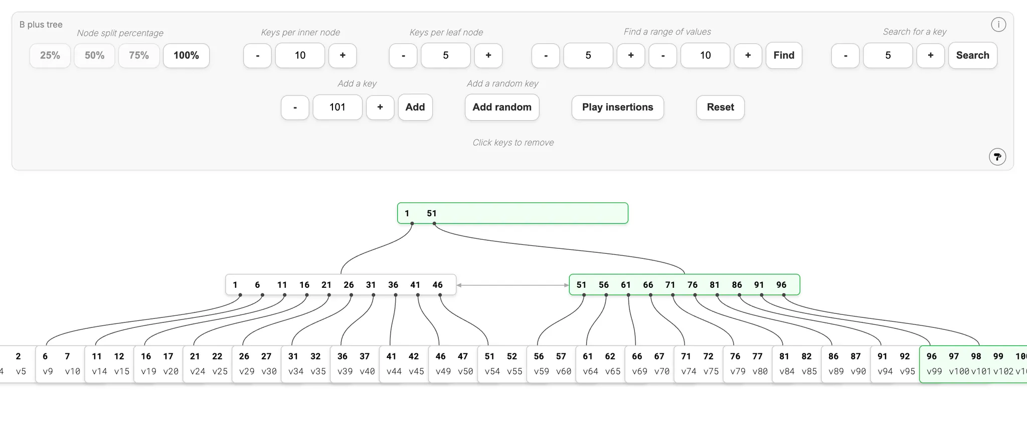Screen dimensions: 1027x439
Task: Decrease keys per inner node
Action: pyautogui.click(x=257, y=56)
